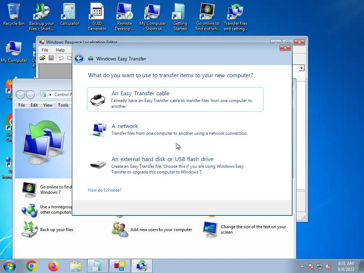Switch to Windows Easy Transfer taskbar button
Screen dimensions: 364x273
pos(142,266)
